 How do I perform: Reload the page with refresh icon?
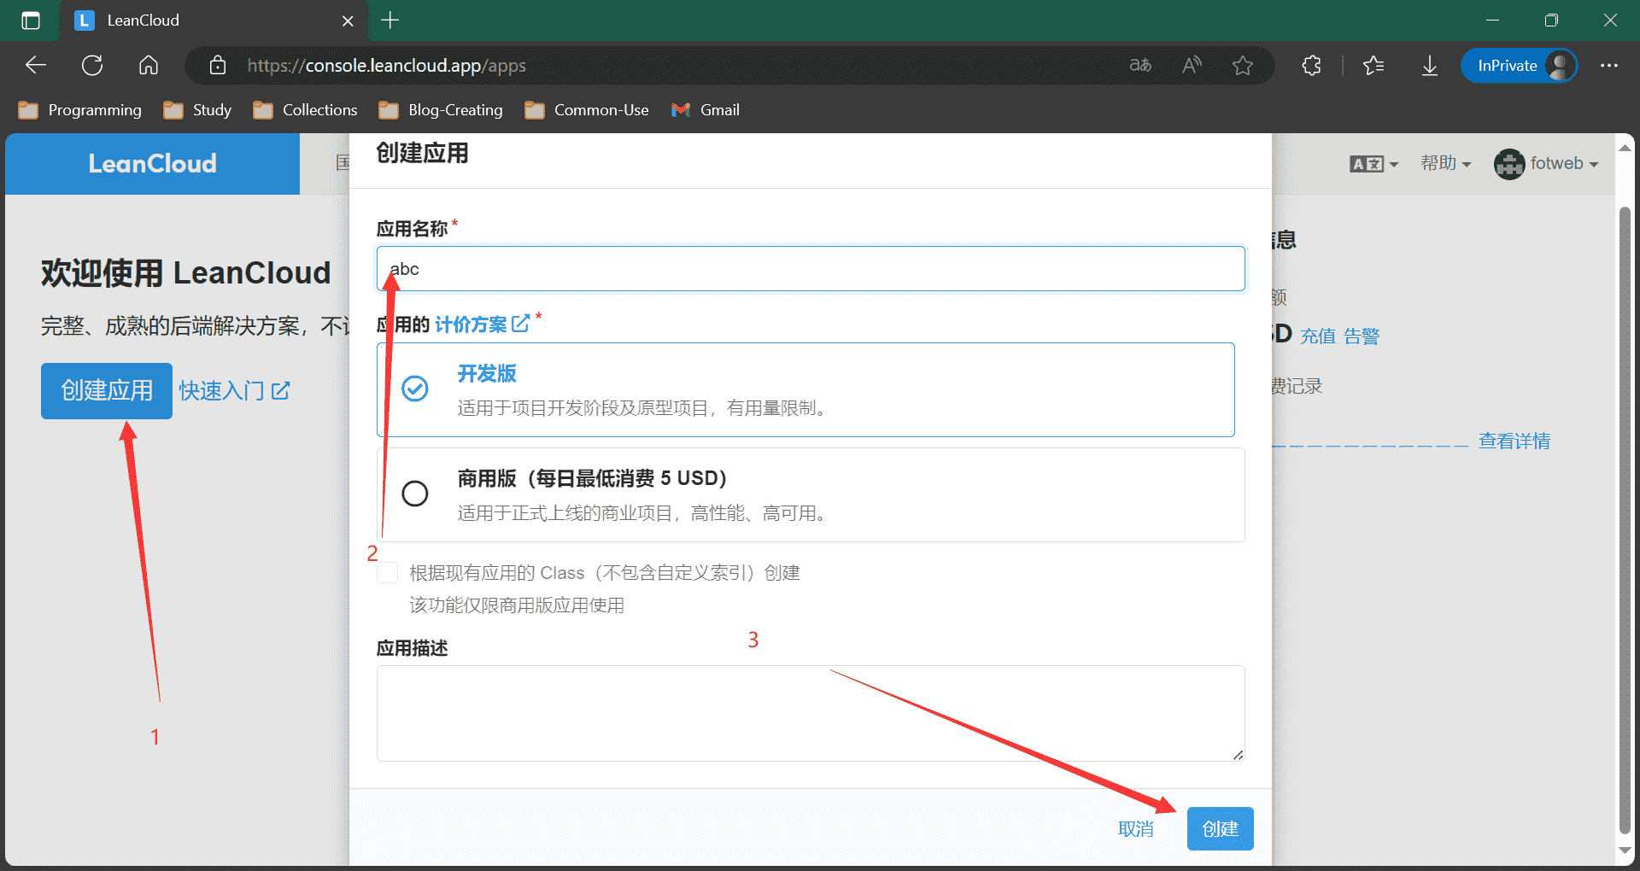[x=92, y=65]
